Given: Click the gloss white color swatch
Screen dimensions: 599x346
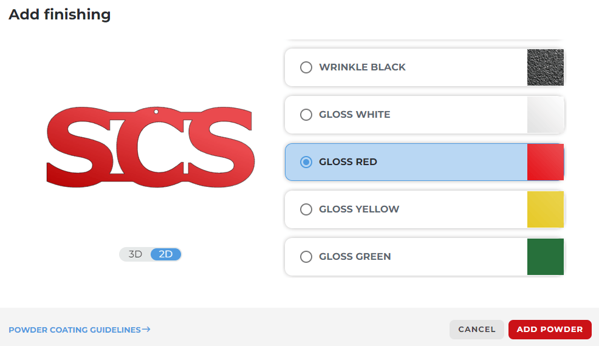Looking at the screenshot, I should tap(545, 115).
